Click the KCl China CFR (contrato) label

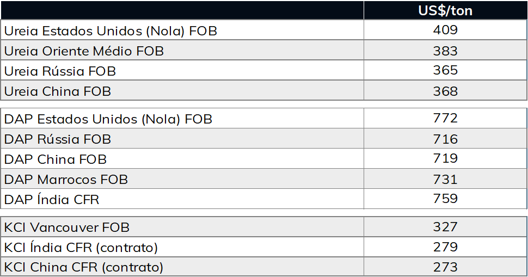[x=84, y=268]
